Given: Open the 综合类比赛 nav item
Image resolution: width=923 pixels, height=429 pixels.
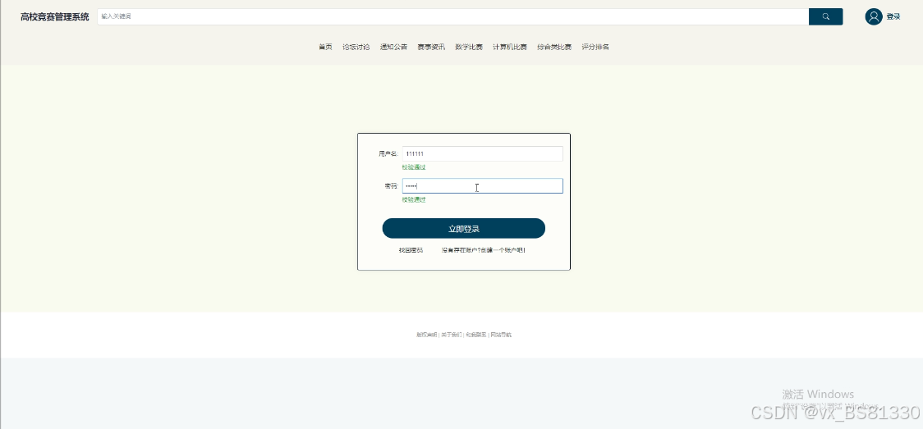Looking at the screenshot, I should click(x=554, y=47).
